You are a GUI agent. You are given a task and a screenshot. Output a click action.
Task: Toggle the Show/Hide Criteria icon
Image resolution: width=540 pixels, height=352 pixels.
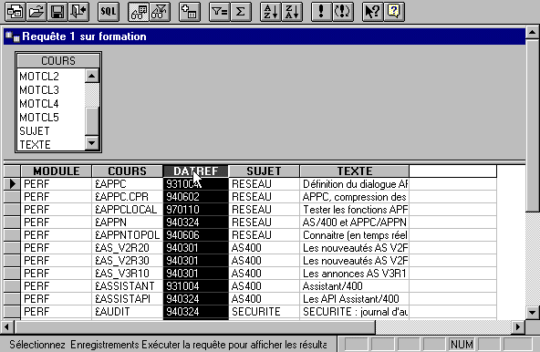pos(160,12)
